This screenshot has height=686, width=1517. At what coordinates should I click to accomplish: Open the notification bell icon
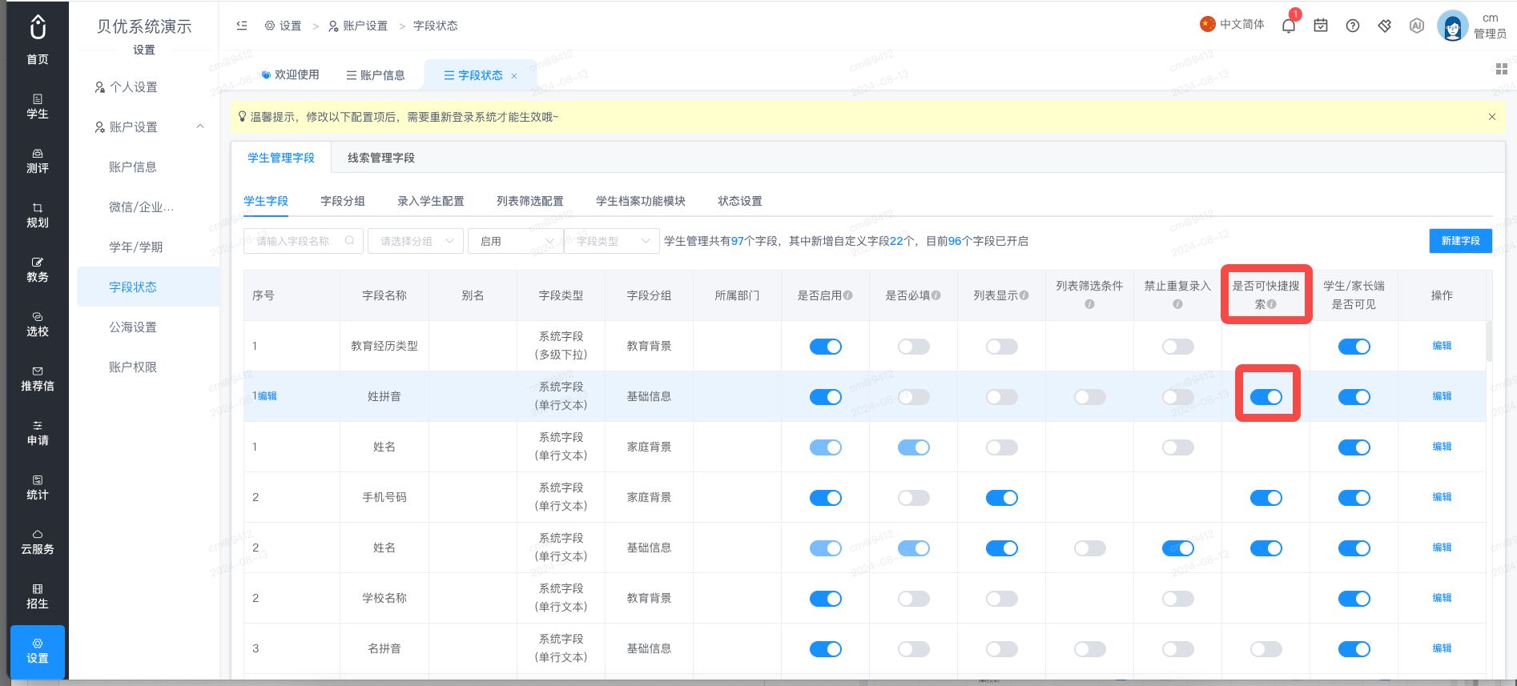tap(1289, 26)
